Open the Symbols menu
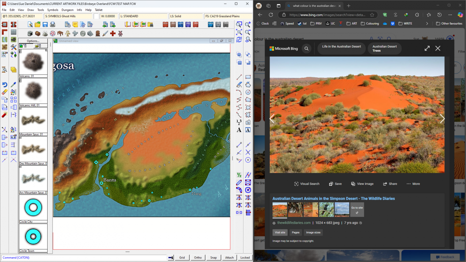 pos(53,10)
